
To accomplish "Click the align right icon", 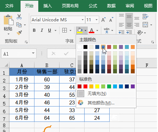I will (137, 25).
